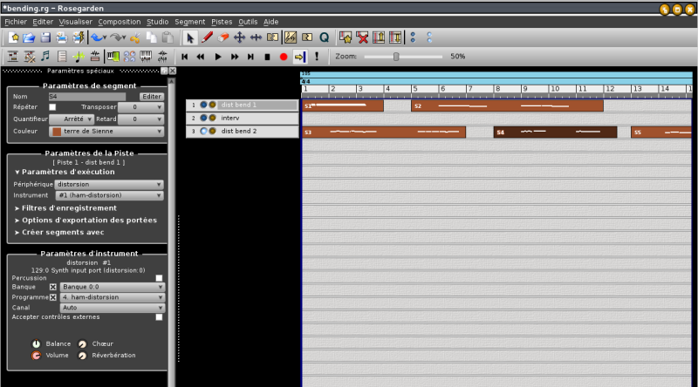Toggle mute on track dist bend 2
The image size is (698, 387).
coord(203,132)
